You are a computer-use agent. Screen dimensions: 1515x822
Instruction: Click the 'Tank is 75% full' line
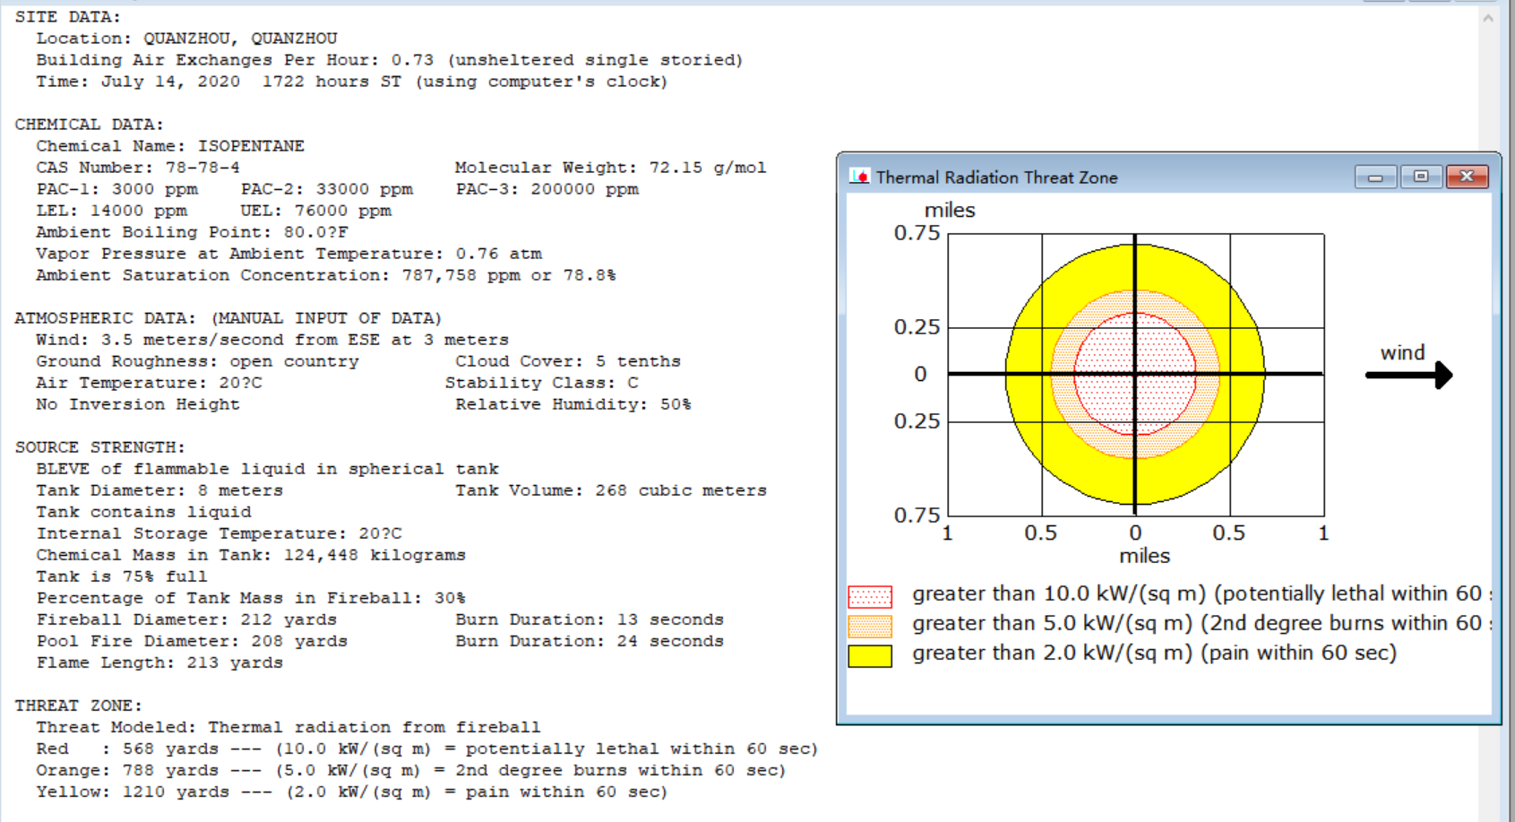tap(122, 576)
